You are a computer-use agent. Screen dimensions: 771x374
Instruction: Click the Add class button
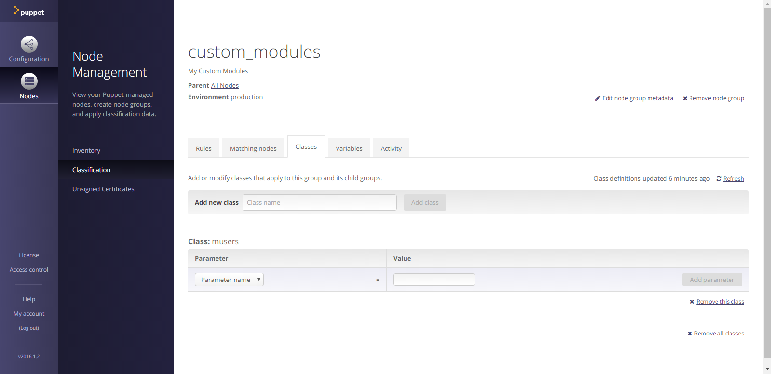coord(425,202)
